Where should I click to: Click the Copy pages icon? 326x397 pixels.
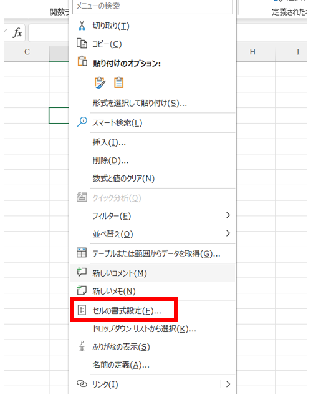(x=82, y=44)
